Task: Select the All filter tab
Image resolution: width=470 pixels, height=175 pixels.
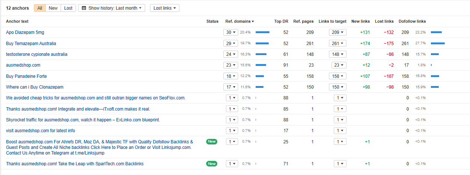Action: click(x=40, y=8)
